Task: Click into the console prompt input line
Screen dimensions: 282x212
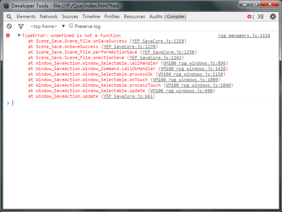Action: [x=144, y=103]
